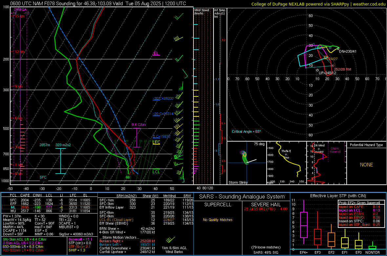Click the NAM F078 Sounding title text
The height and width of the screenshot is (256, 387).
[98, 4]
